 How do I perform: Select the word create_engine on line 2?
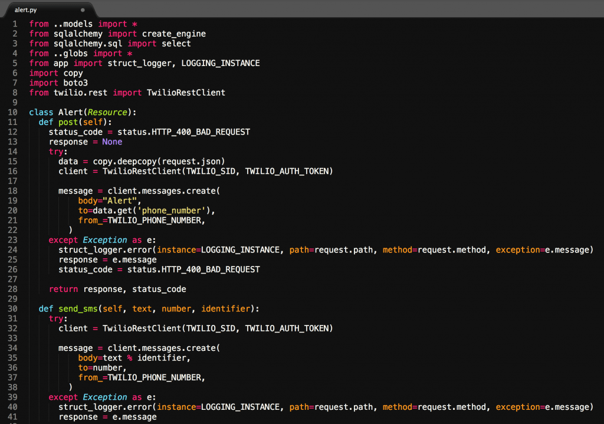[173, 34]
